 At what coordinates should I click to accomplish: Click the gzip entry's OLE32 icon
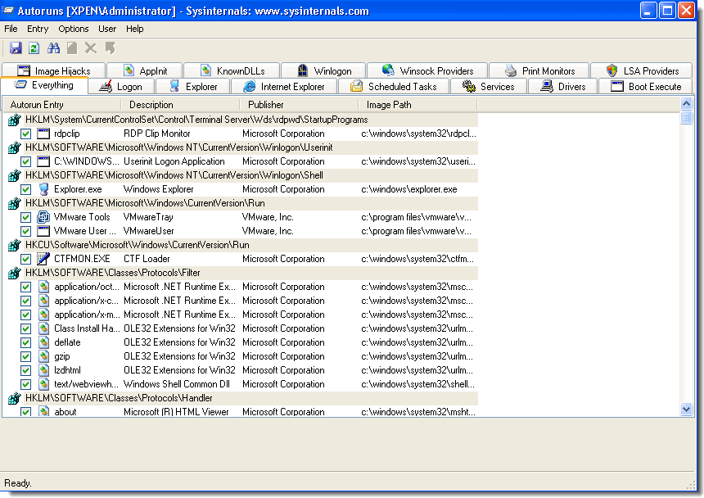point(43,356)
